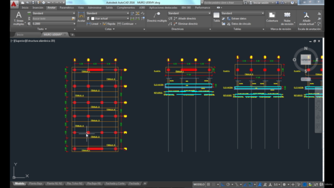Open the Fachada y Corte layout tab
This screenshot has height=188, width=334.
[115, 183]
